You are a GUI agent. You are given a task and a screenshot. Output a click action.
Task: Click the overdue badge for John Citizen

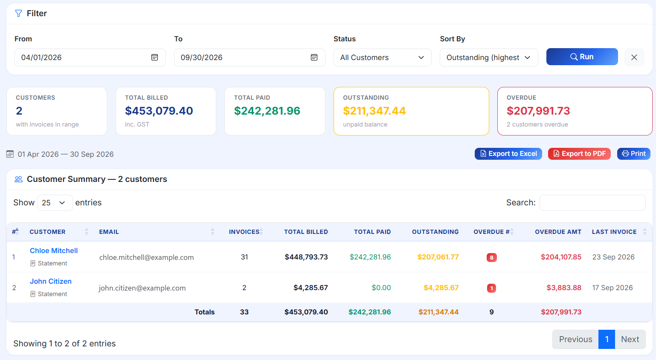pos(492,288)
